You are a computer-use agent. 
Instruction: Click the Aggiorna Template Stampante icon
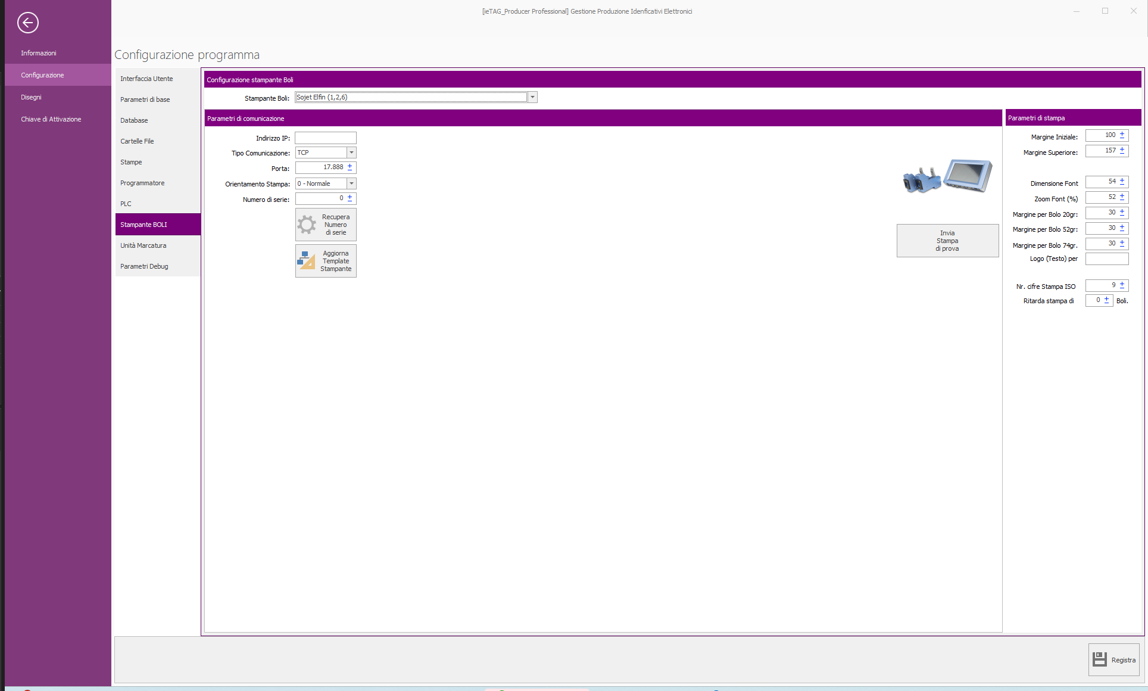pos(307,260)
